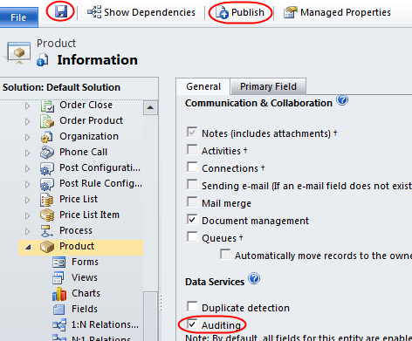Expand the Price List Item node

(27, 215)
